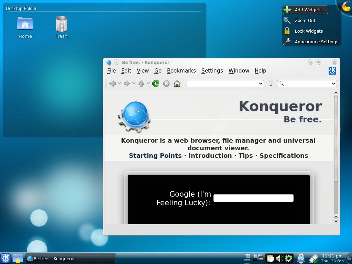Click the search provider icon in search box
This screenshot has width=352, height=264.
281,84
